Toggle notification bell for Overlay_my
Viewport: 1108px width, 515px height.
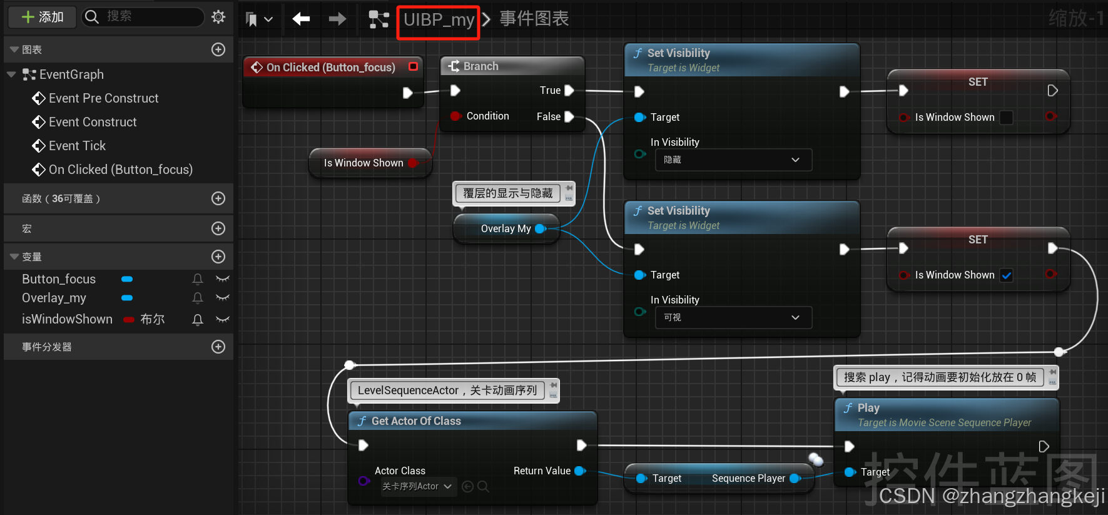198,298
